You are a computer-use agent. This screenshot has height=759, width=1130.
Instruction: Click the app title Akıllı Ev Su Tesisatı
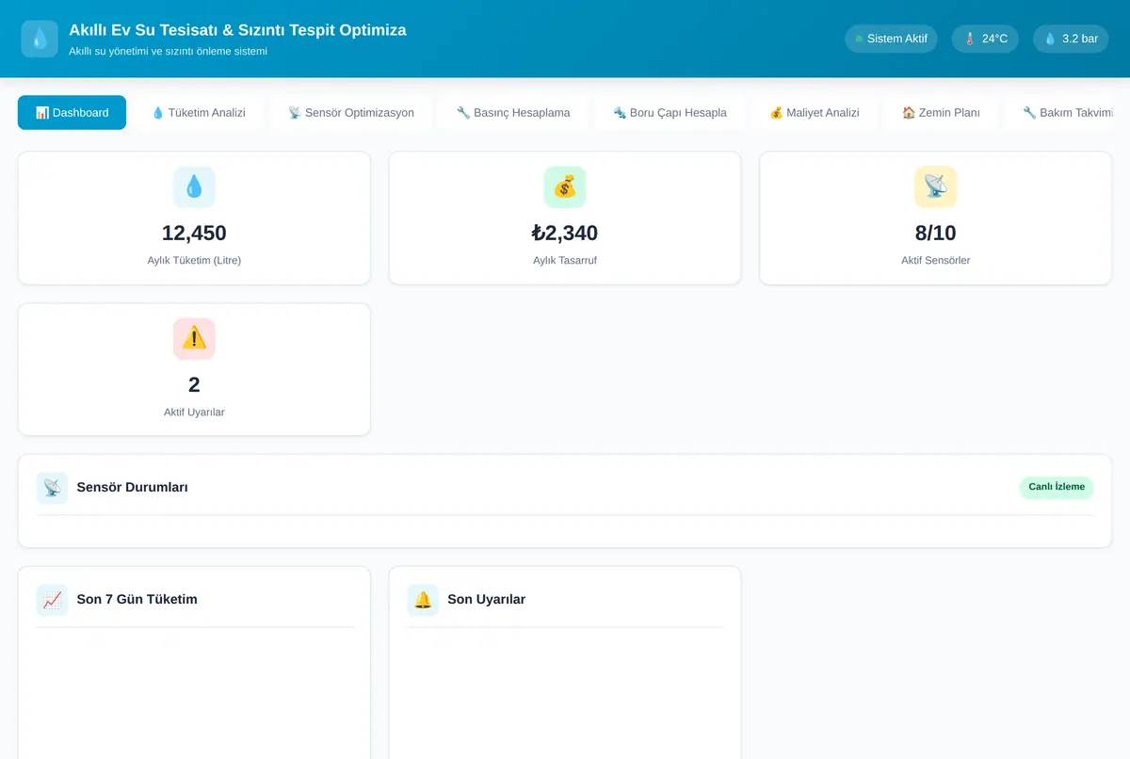click(237, 30)
